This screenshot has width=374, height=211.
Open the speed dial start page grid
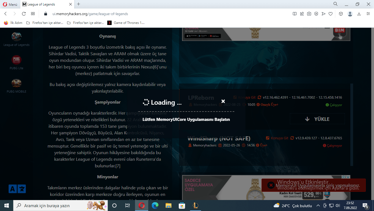[33, 14]
